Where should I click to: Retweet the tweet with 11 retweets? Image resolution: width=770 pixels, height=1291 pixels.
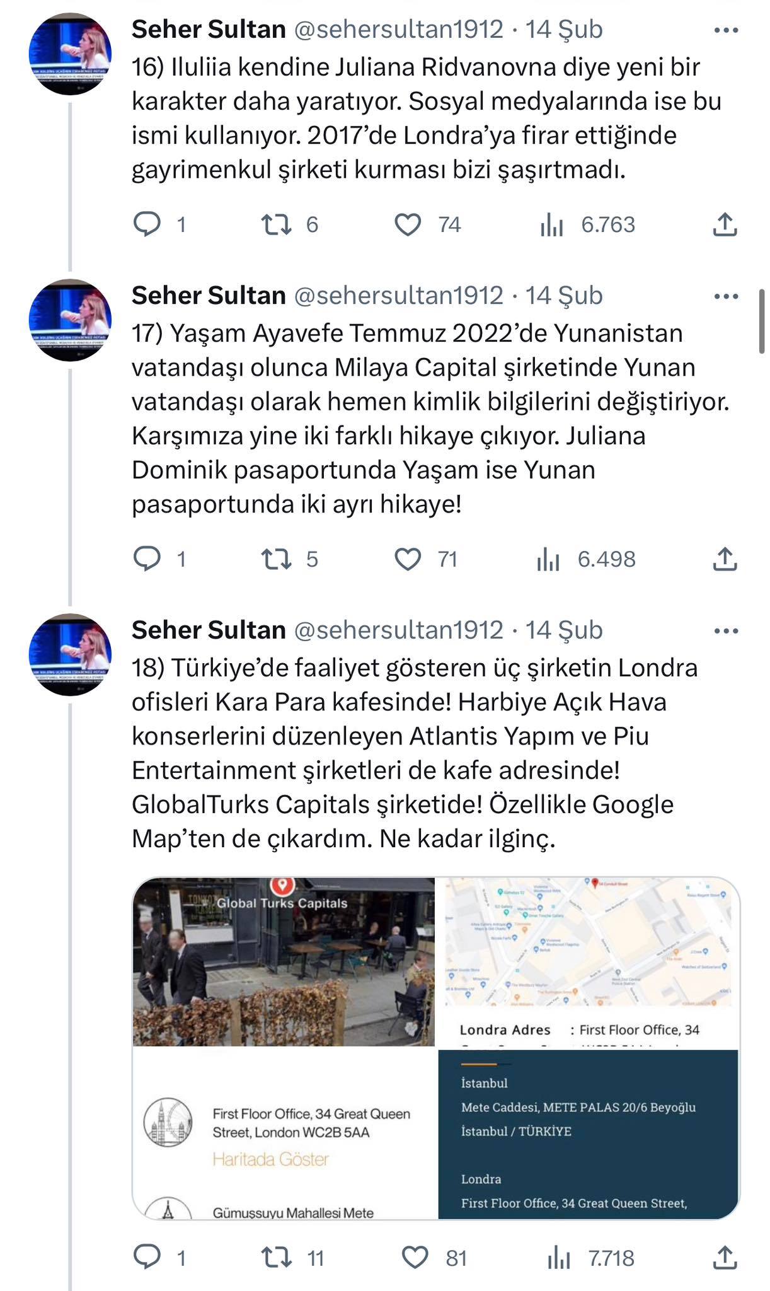[x=276, y=1258]
